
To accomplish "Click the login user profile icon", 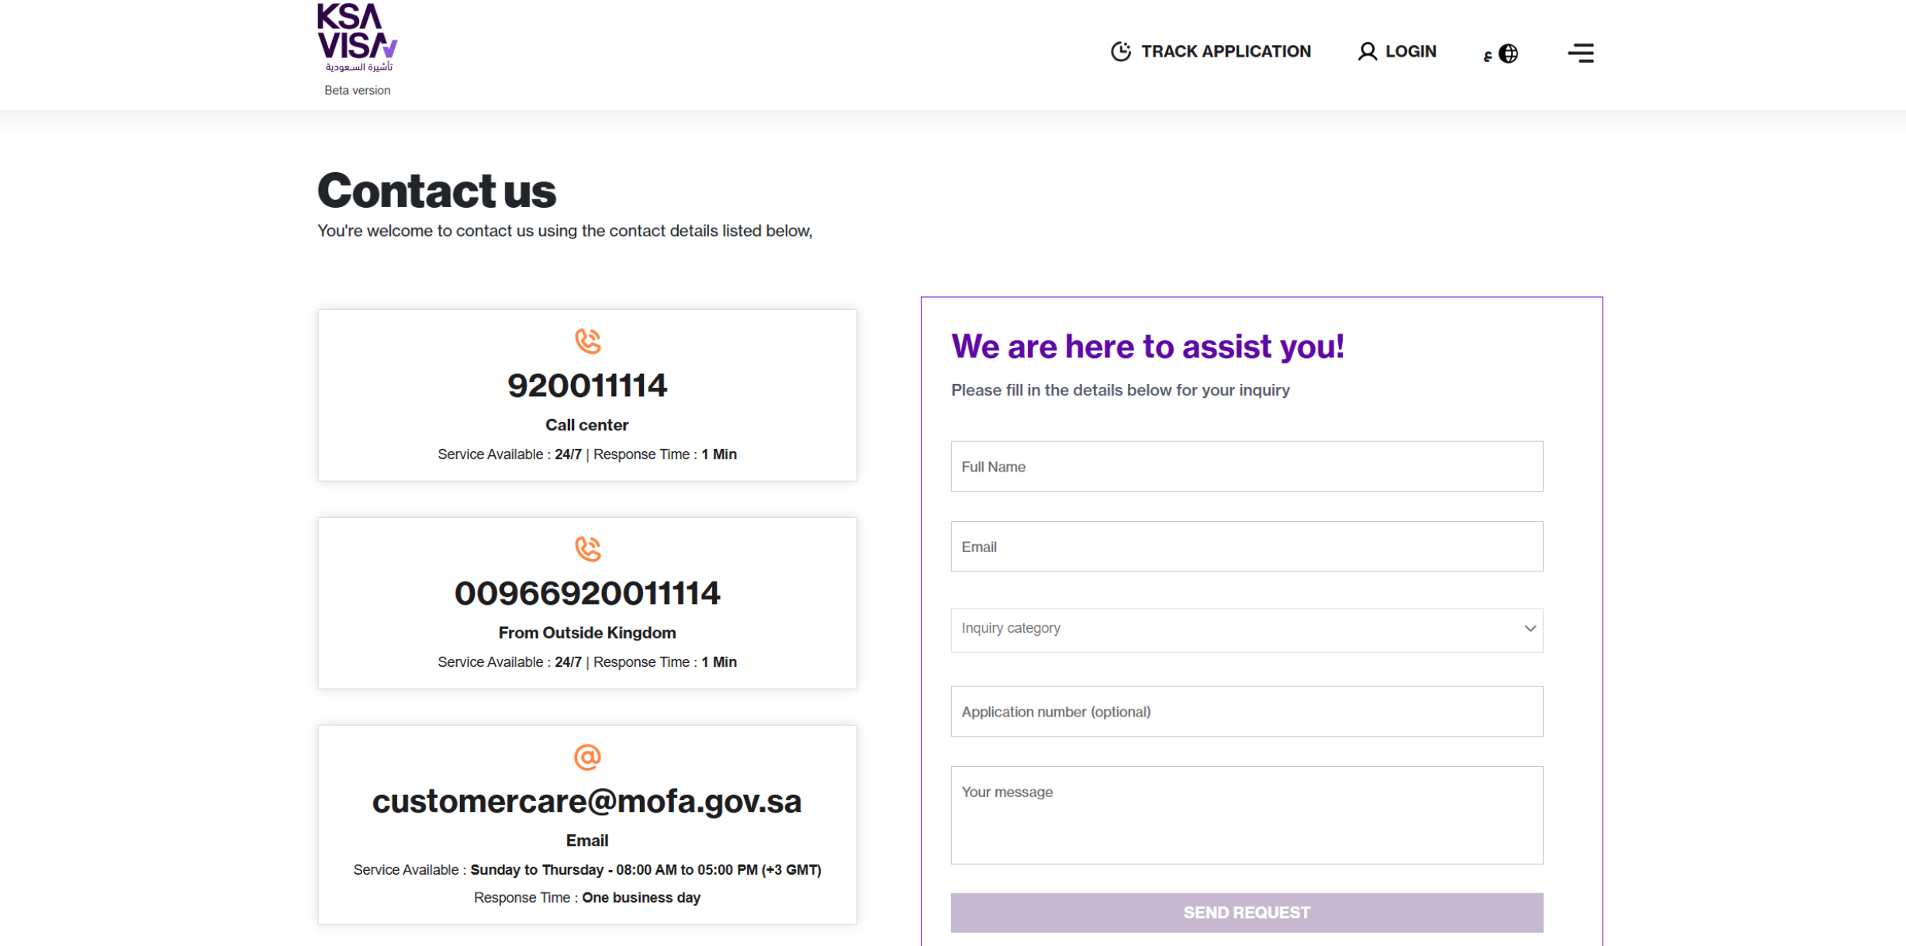I will tap(1367, 51).
